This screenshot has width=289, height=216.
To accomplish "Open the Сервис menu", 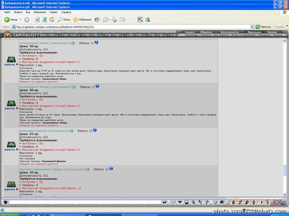I will tap(53, 12).
